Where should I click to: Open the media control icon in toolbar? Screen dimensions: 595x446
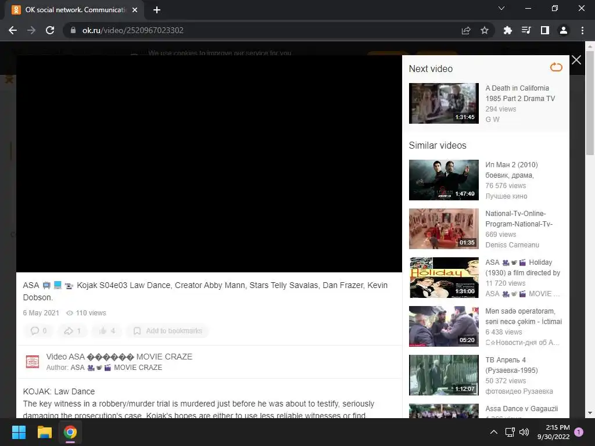526,30
